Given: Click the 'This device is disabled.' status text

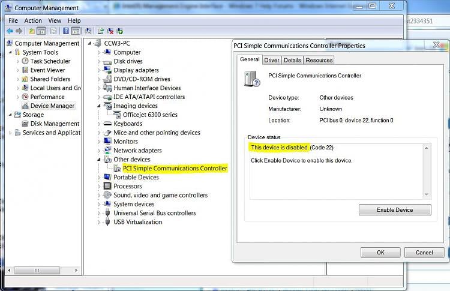Looking at the screenshot, I should click(x=280, y=148).
